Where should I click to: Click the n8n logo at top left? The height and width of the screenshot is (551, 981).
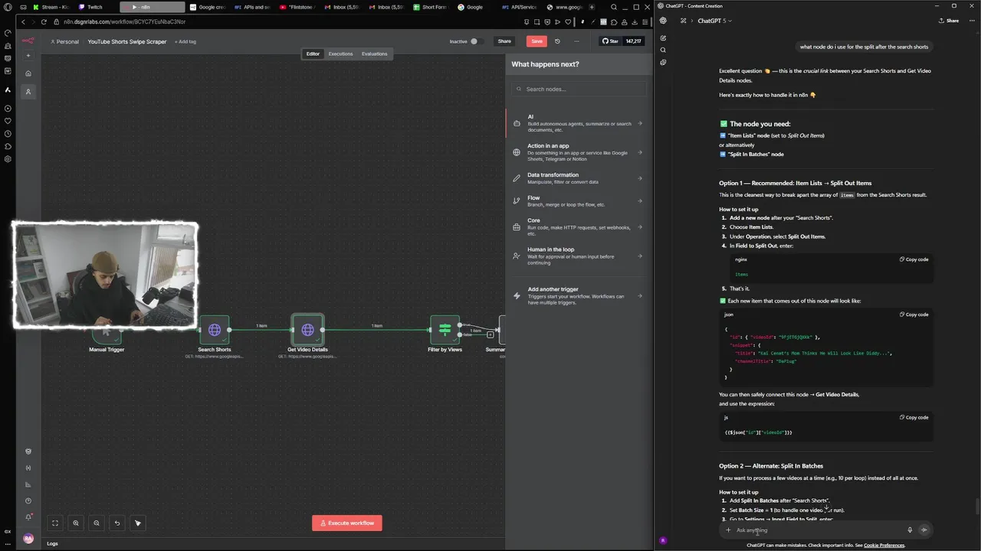click(x=28, y=41)
